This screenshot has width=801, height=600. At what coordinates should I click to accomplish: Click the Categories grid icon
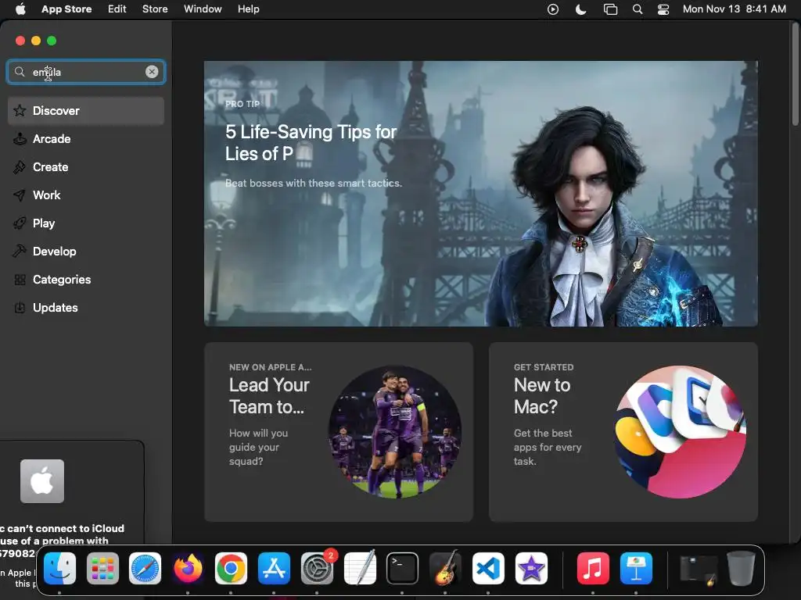[x=20, y=279]
